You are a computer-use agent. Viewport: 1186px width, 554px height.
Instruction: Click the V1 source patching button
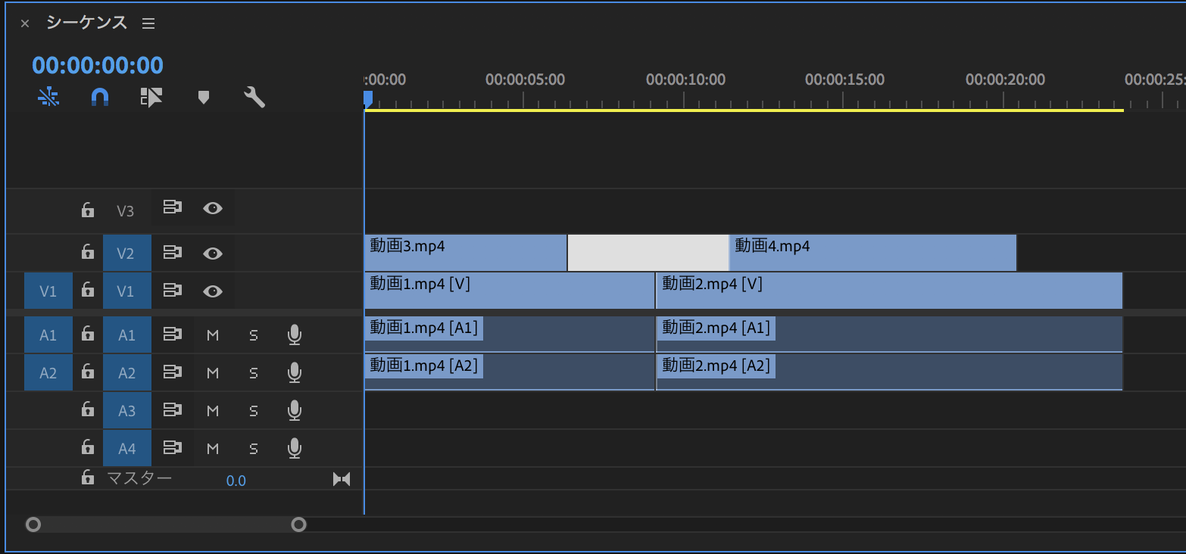(x=48, y=291)
